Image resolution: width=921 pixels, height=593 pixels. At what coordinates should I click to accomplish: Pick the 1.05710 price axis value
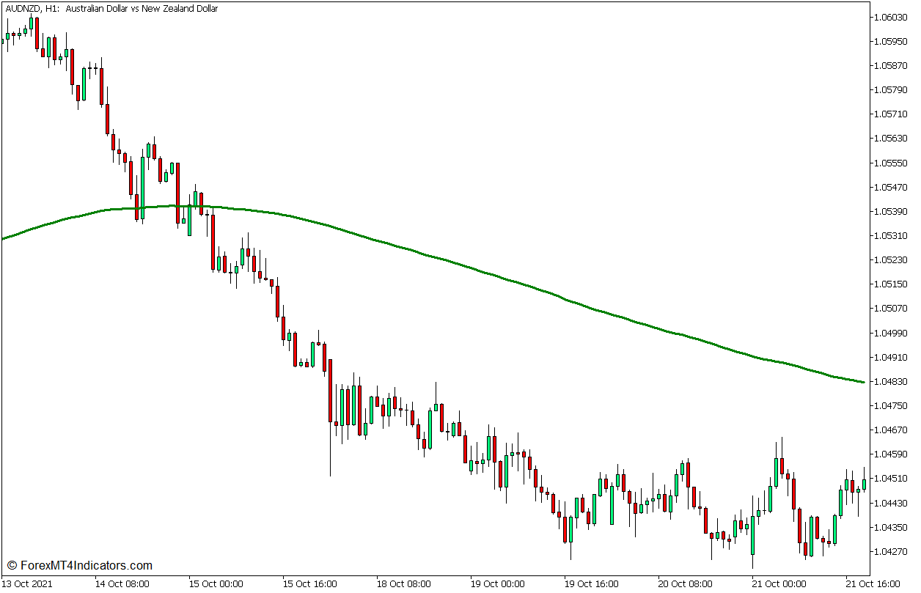(891, 114)
